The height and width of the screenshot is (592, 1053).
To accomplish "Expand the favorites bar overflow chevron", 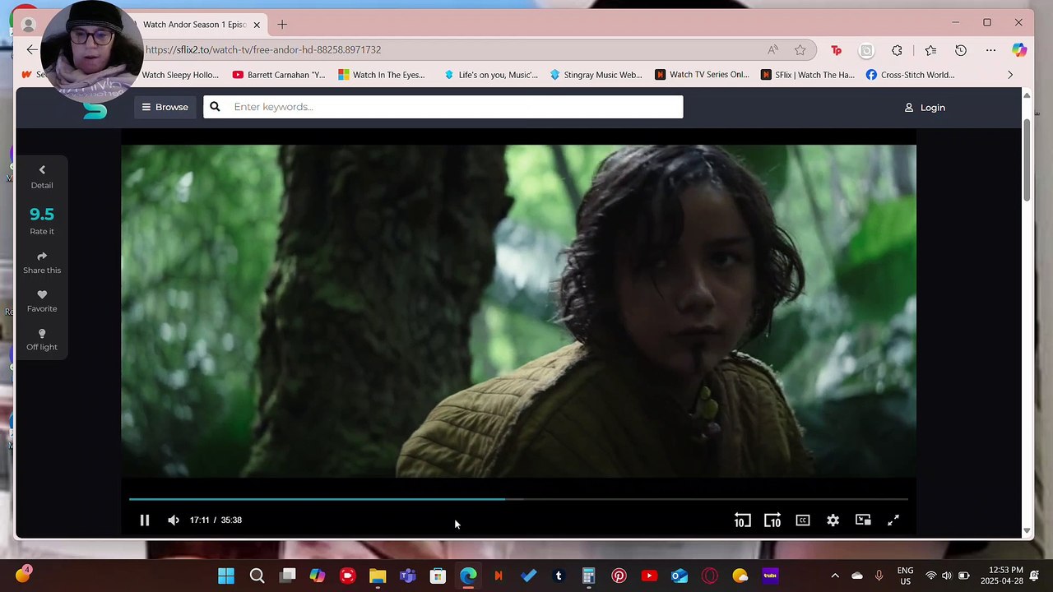I will [1010, 75].
